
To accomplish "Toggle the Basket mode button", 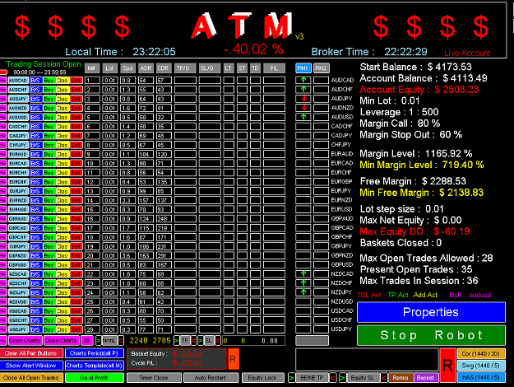I will click(425, 378).
